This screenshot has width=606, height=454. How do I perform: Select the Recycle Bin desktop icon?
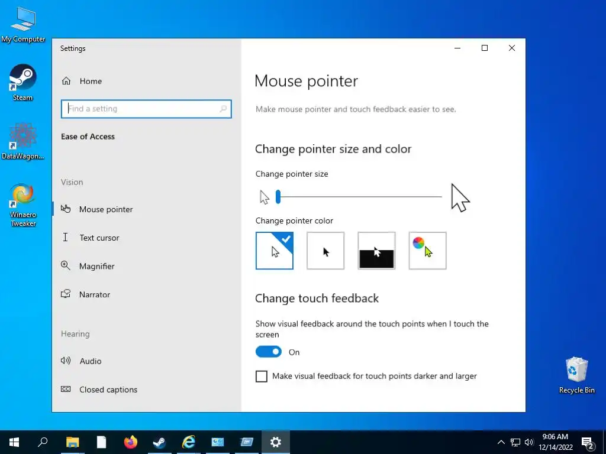coord(576,375)
